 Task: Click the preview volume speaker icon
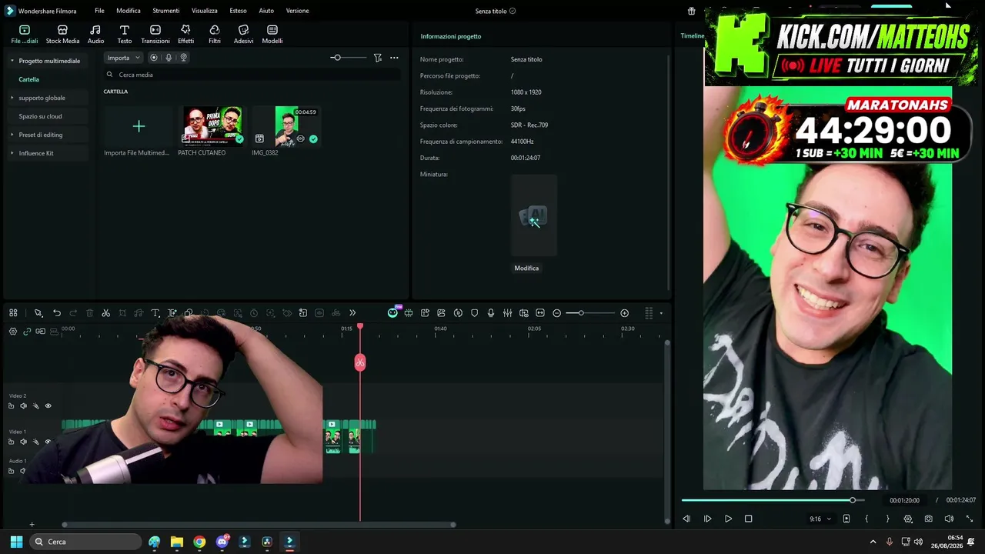click(x=949, y=519)
